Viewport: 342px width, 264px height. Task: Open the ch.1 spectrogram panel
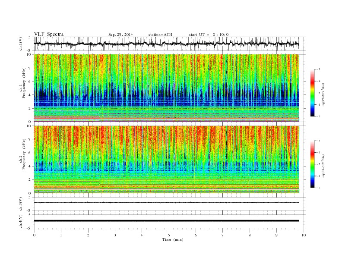coord(167,88)
